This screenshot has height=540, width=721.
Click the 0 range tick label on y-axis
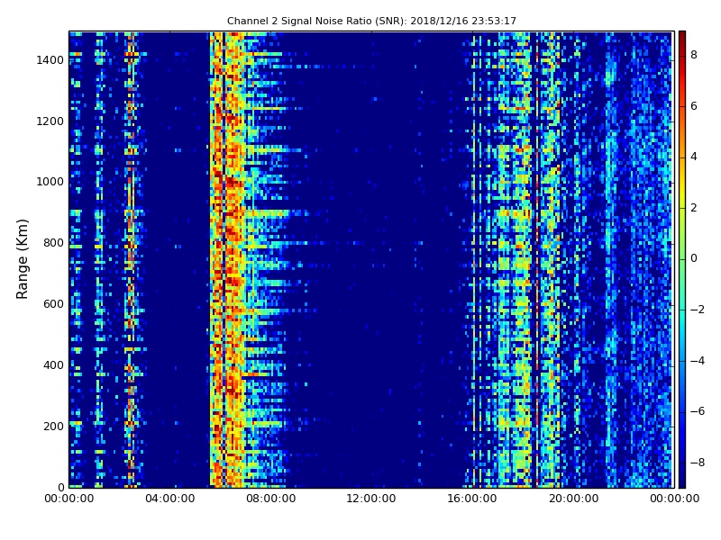[x=60, y=487]
